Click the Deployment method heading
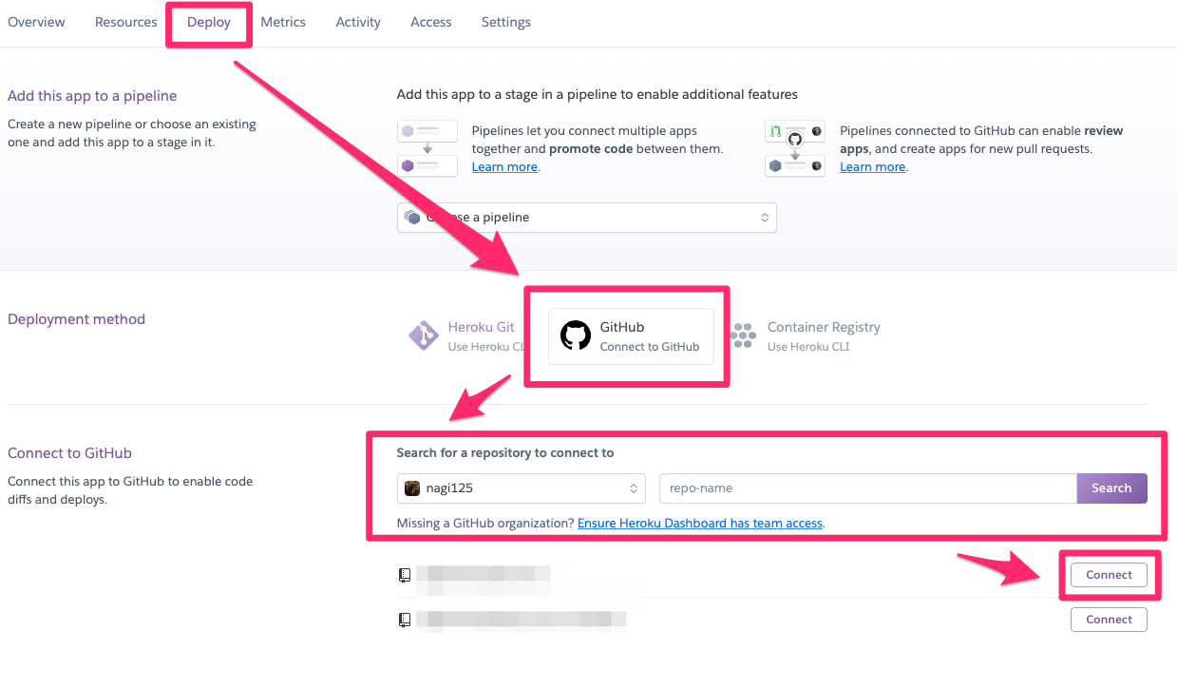Viewport: 1177px width, 688px height. 76,319
